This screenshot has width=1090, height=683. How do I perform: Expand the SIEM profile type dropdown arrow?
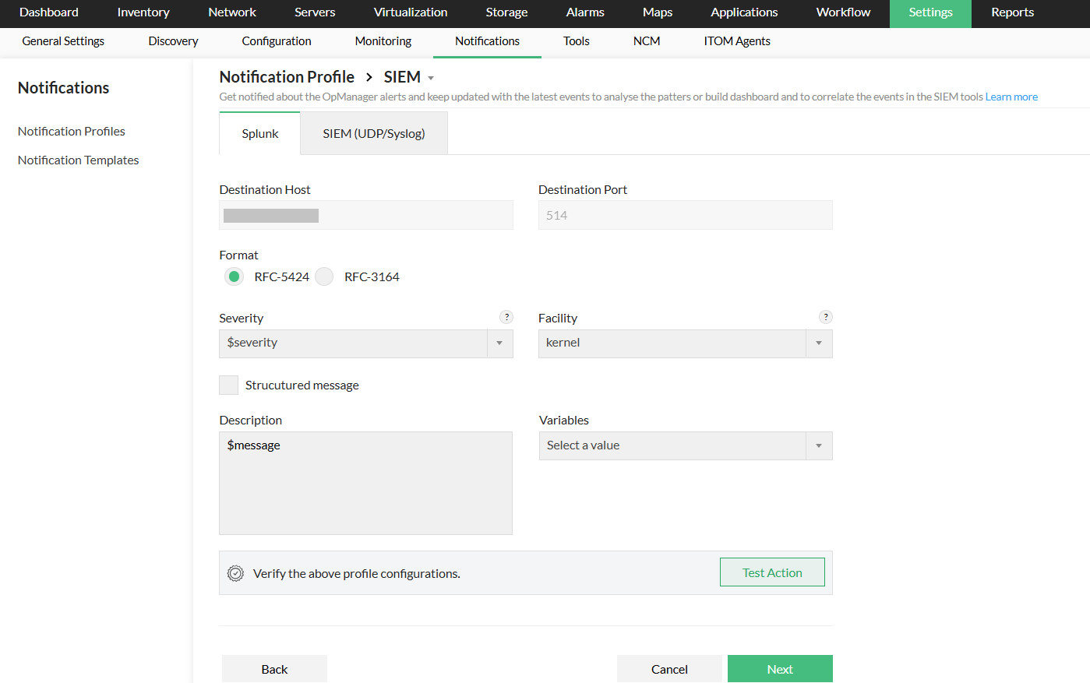tap(431, 78)
